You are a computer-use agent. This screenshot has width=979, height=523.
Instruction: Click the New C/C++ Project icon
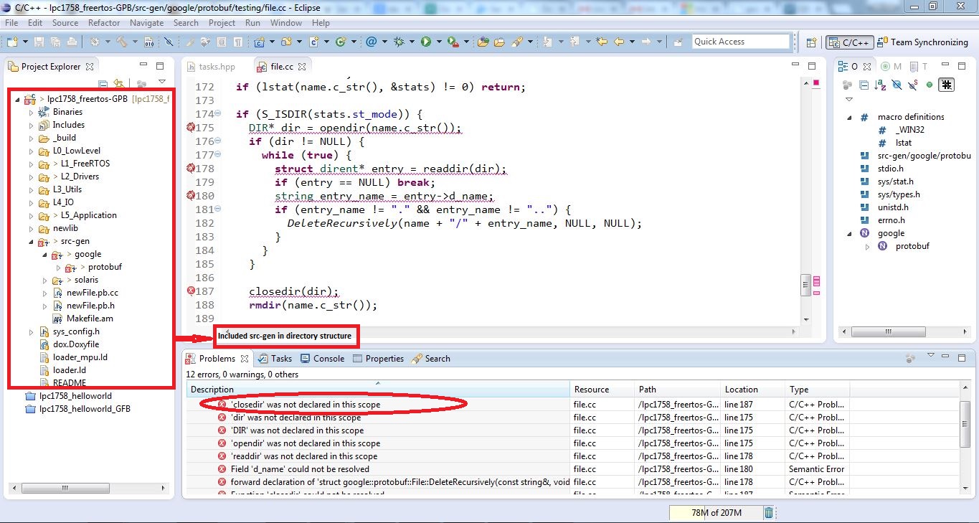(259, 42)
